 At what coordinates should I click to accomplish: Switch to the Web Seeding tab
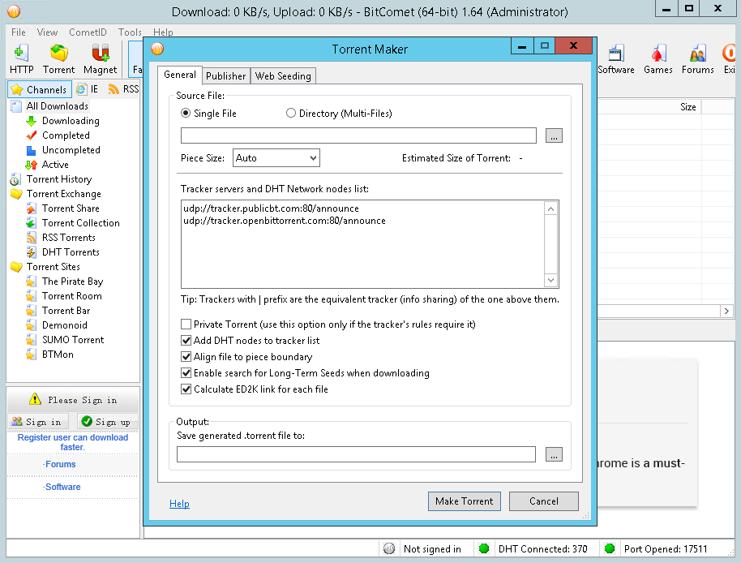283,76
